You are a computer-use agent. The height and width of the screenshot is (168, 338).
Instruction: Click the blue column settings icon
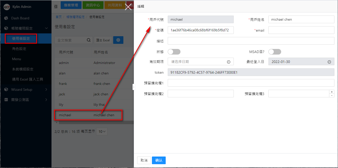coord(118,40)
